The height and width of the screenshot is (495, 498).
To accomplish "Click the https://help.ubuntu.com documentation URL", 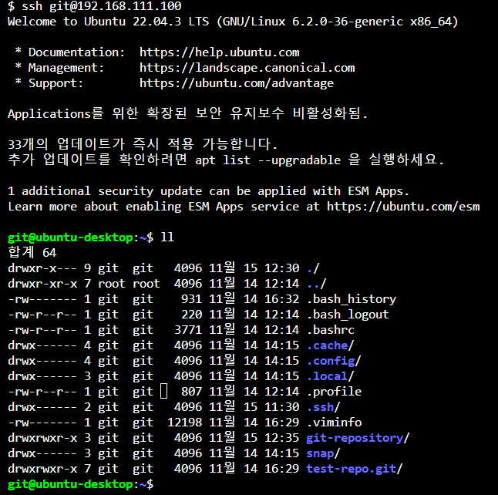I will click(x=219, y=52).
